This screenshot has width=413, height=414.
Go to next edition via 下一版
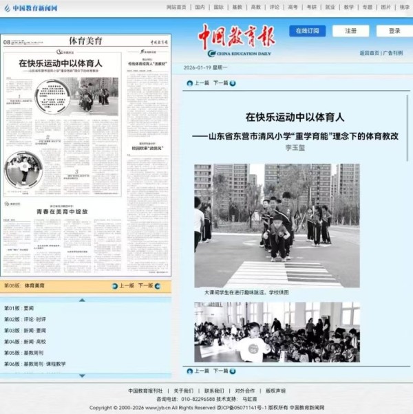[x=146, y=285]
